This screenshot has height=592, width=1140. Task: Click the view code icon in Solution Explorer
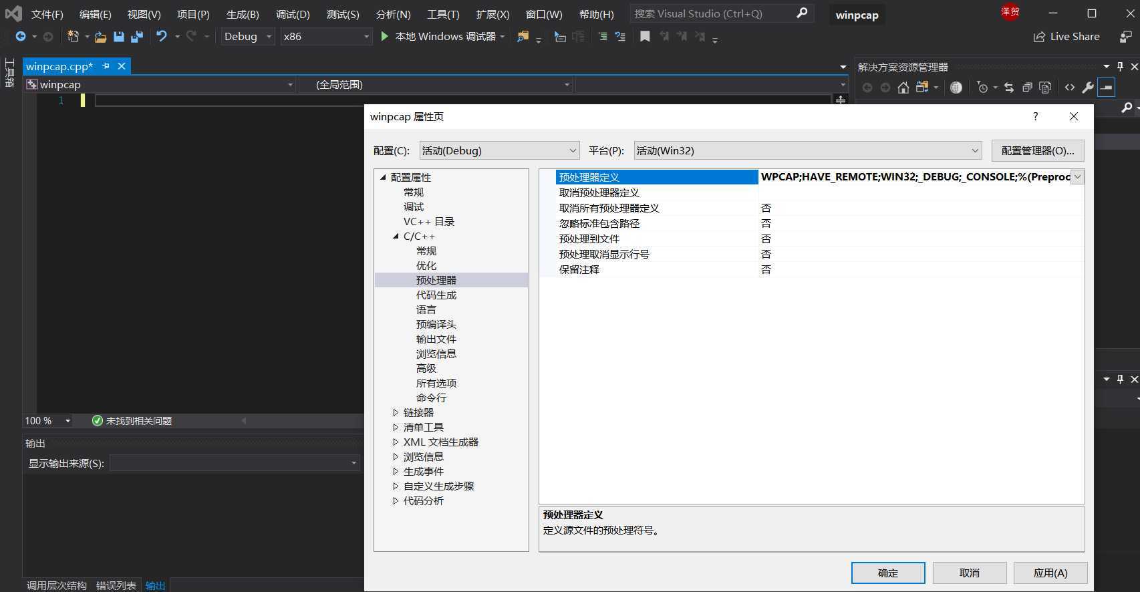1070,88
